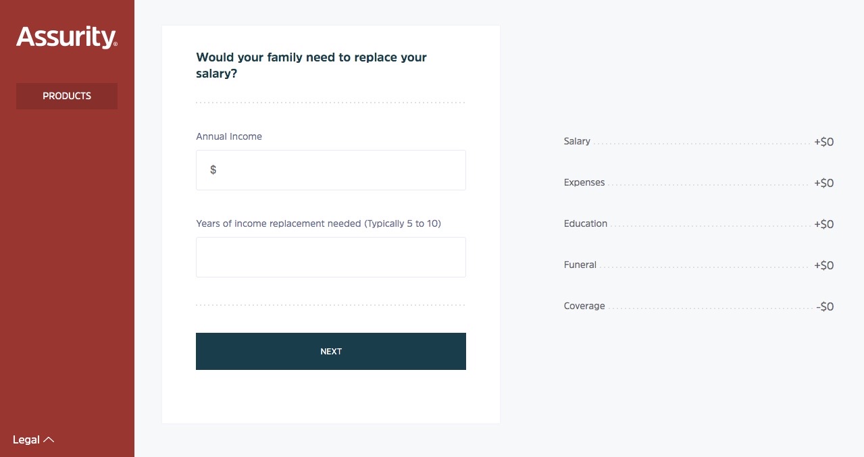
Task: Click the Annual Income label
Action: click(x=229, y=136)
